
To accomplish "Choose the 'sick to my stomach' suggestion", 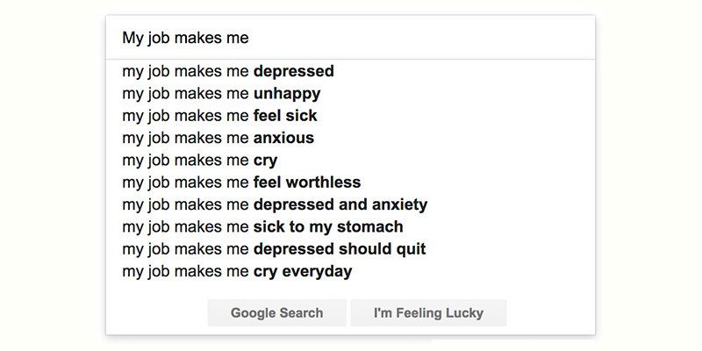I will click(262, 227).
